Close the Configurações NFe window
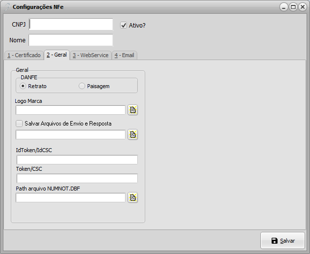Screen dimensions: 310x254 click(x=303, y=7)
